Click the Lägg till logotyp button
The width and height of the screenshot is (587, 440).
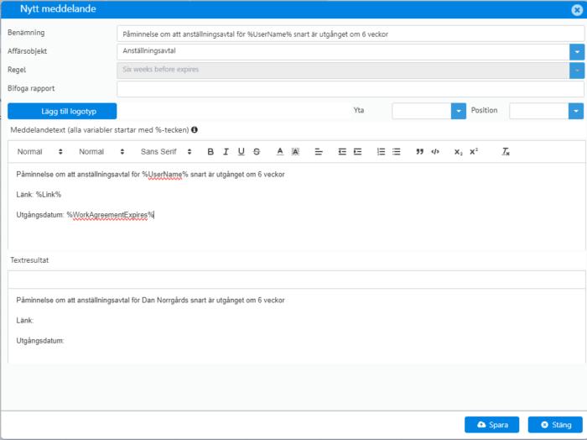62,112
